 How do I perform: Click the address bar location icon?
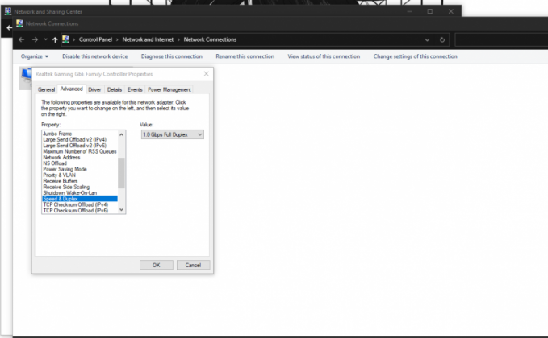65,39
